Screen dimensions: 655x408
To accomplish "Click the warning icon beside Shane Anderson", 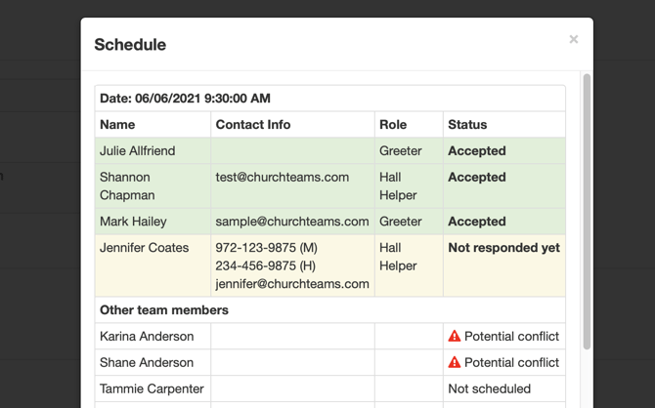I will (454, 362).
